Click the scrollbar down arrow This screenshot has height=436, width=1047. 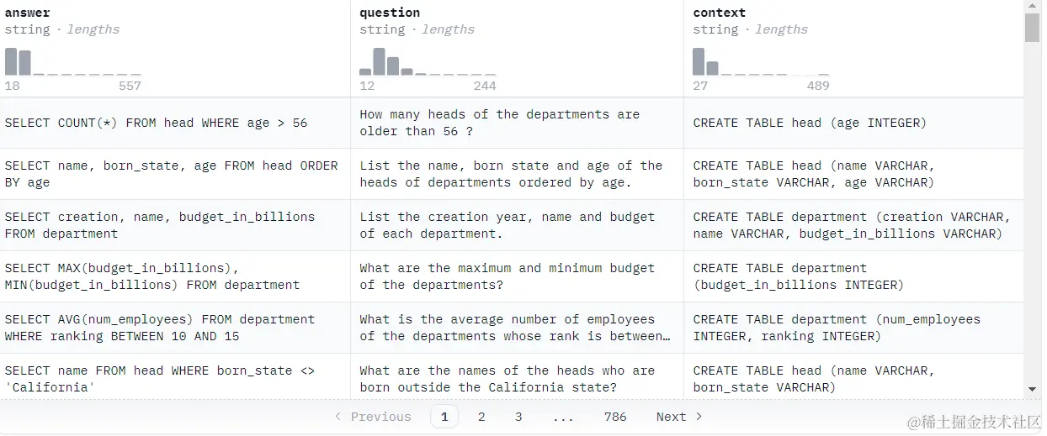click(x=1033, y=390)
